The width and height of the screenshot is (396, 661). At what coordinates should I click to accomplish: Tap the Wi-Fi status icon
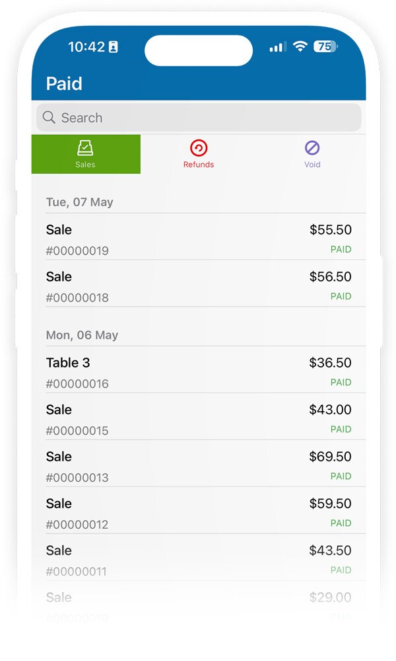point(300,46)
